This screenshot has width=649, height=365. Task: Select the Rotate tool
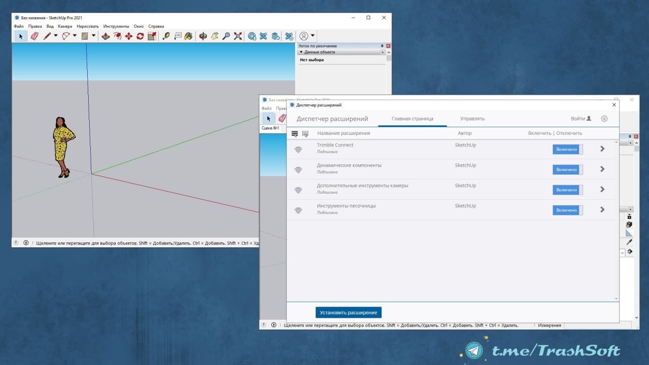point(140,36)
